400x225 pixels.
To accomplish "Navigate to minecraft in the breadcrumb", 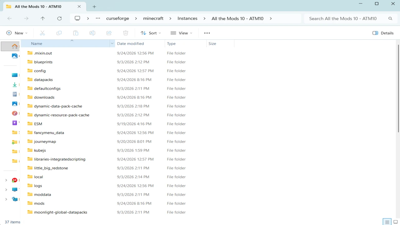I will [153, 18].
